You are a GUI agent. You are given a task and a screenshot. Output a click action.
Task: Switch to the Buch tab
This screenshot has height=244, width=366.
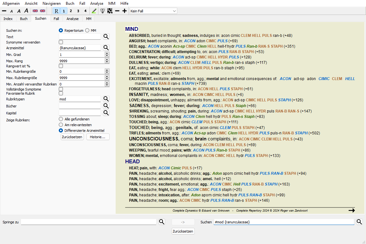(24, 19)
